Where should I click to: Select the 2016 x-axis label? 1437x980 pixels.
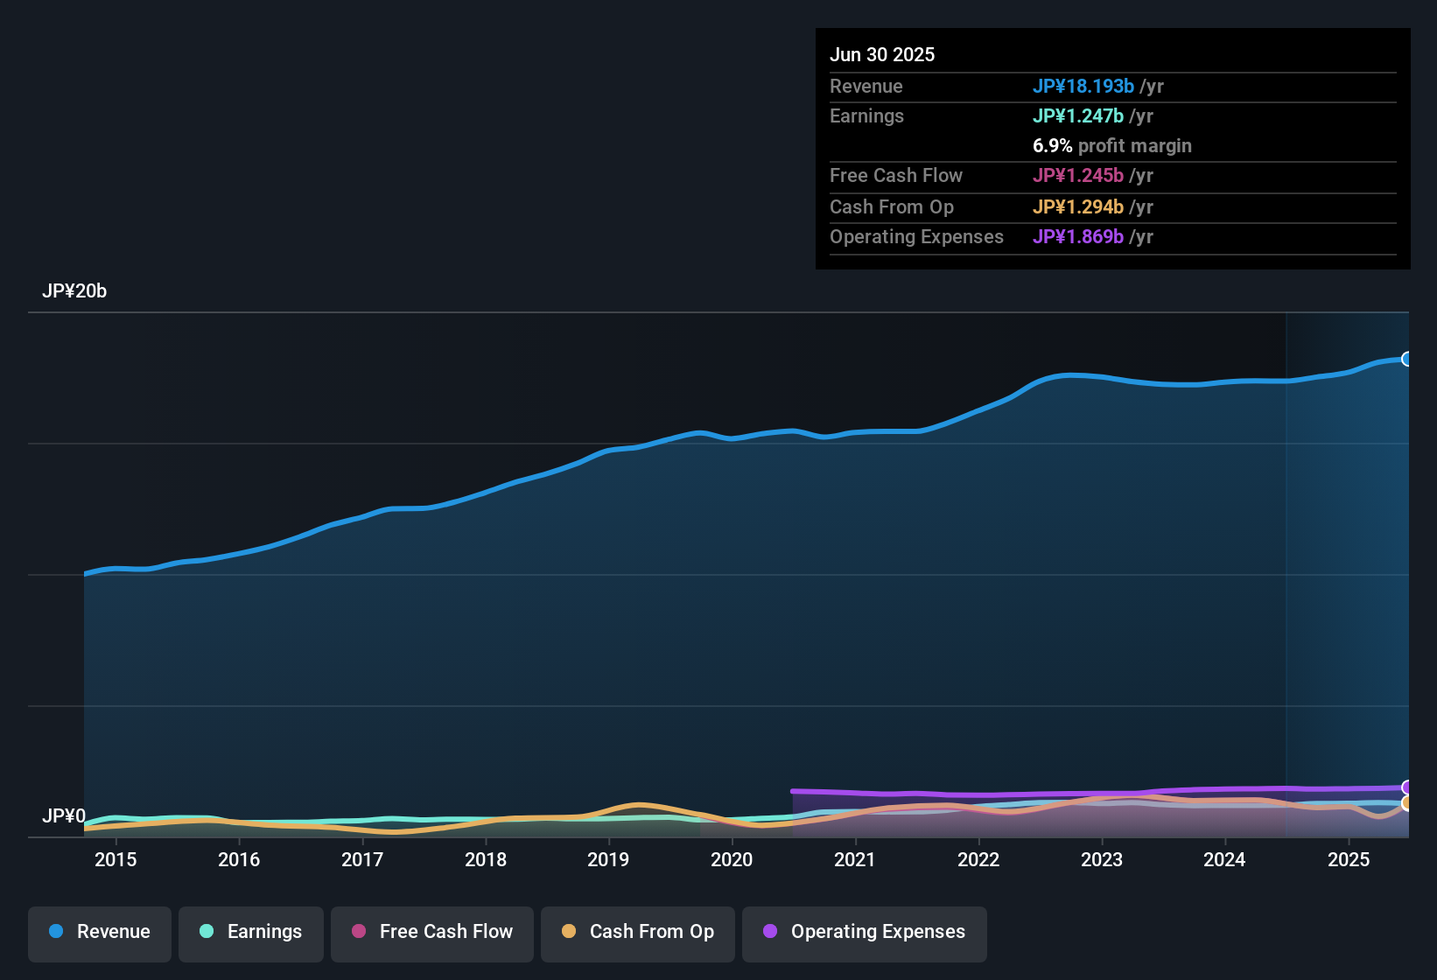(x=239, y=859)
